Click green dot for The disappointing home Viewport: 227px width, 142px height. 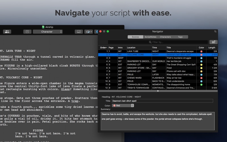[x=201, y=85]
